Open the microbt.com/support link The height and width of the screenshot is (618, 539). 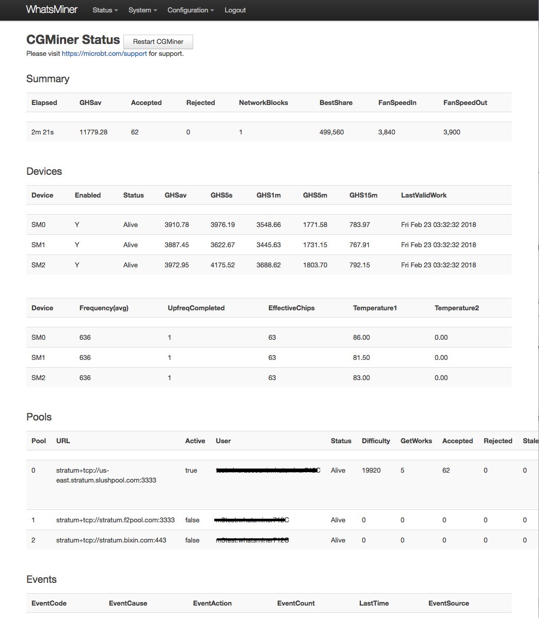(104, 53)
